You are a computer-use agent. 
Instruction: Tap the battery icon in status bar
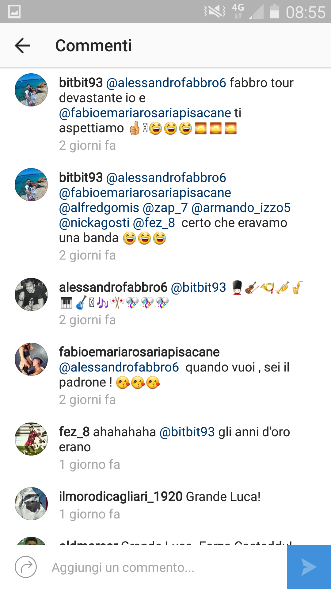[274, 12]
